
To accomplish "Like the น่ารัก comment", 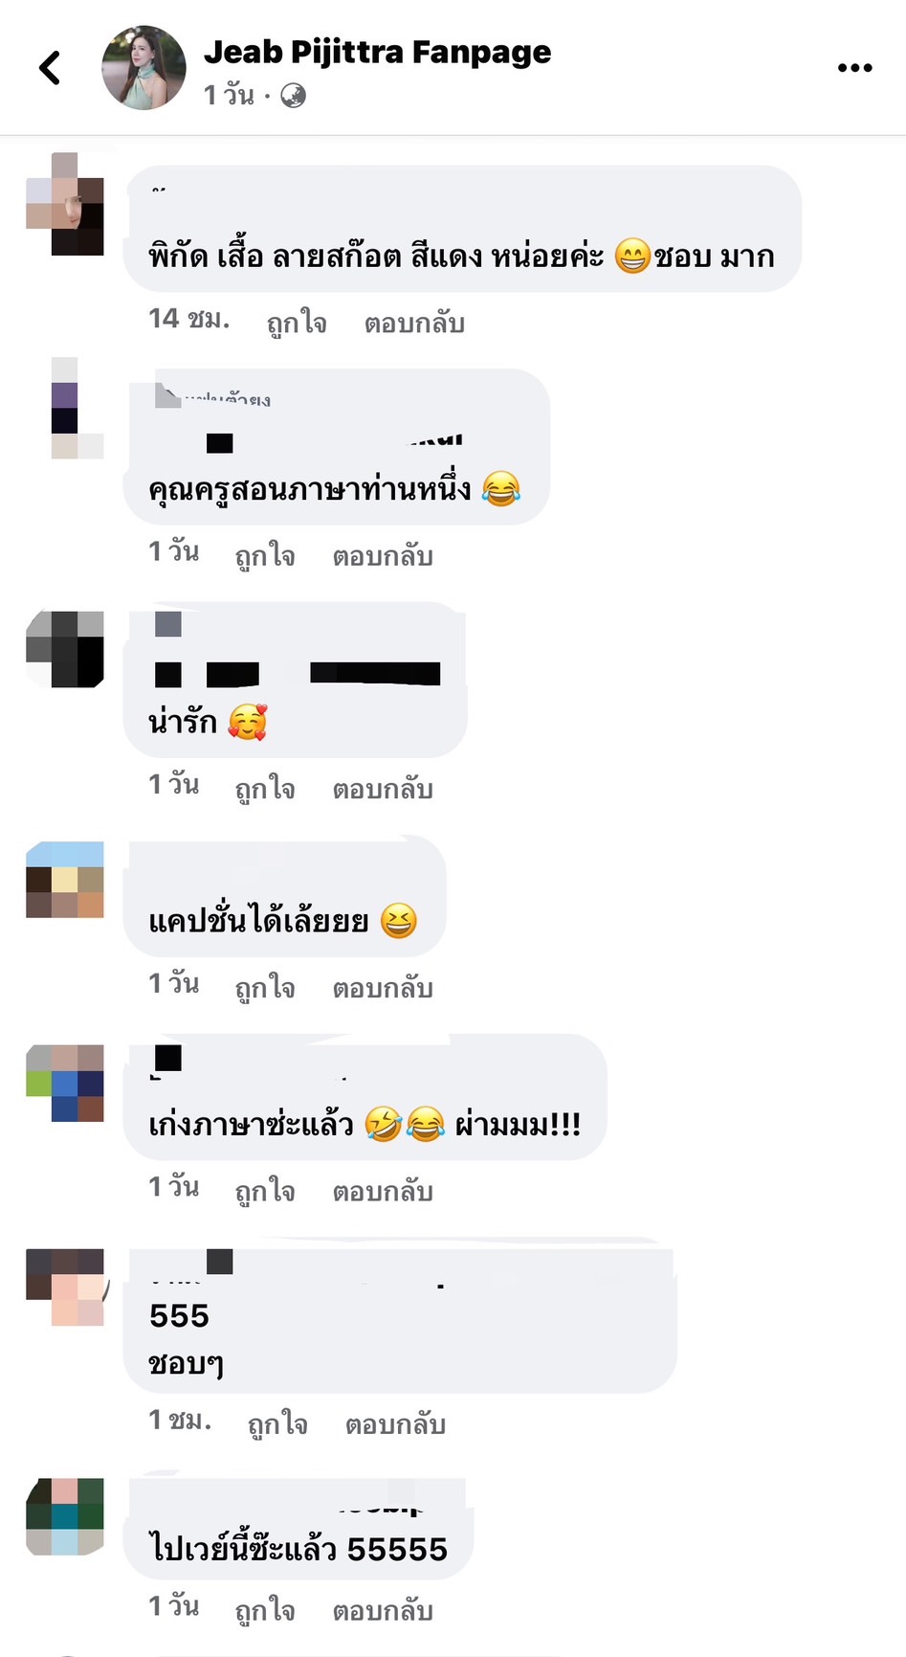I will click(x=265, y=788).
